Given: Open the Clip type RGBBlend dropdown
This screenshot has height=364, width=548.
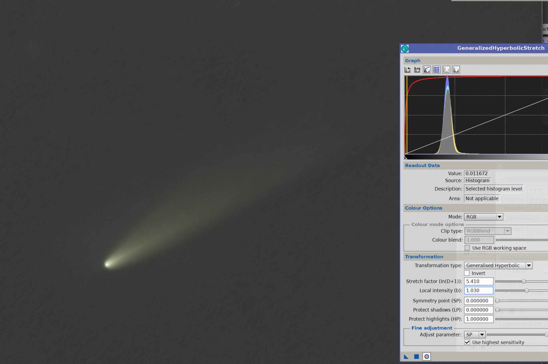Looking at the screenshot, I should (487, 231).
